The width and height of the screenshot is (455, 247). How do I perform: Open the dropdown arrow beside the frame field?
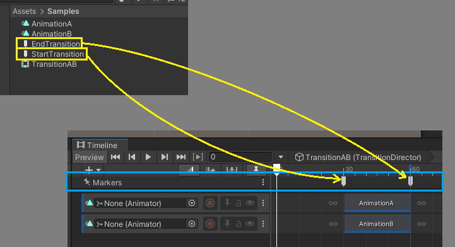tap(281, 158)
